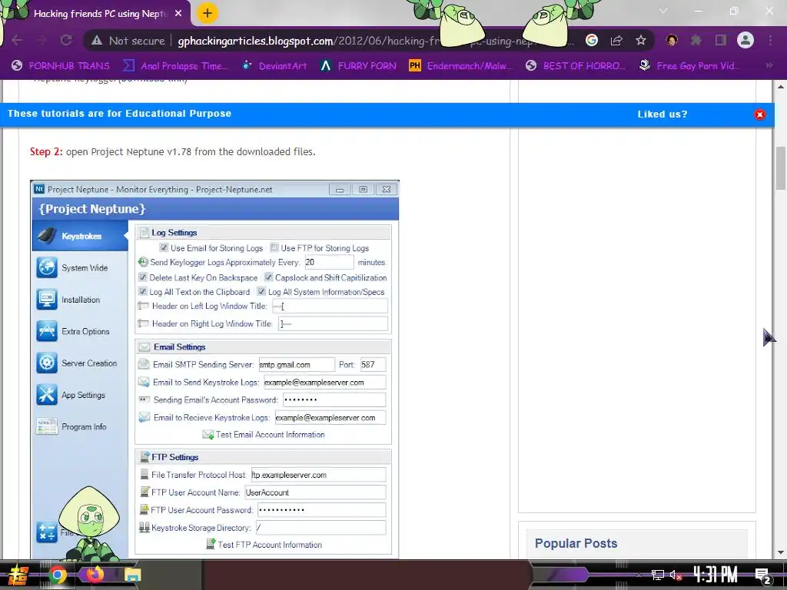Toggle Use Email for Storing Logs

coord(164,247)
